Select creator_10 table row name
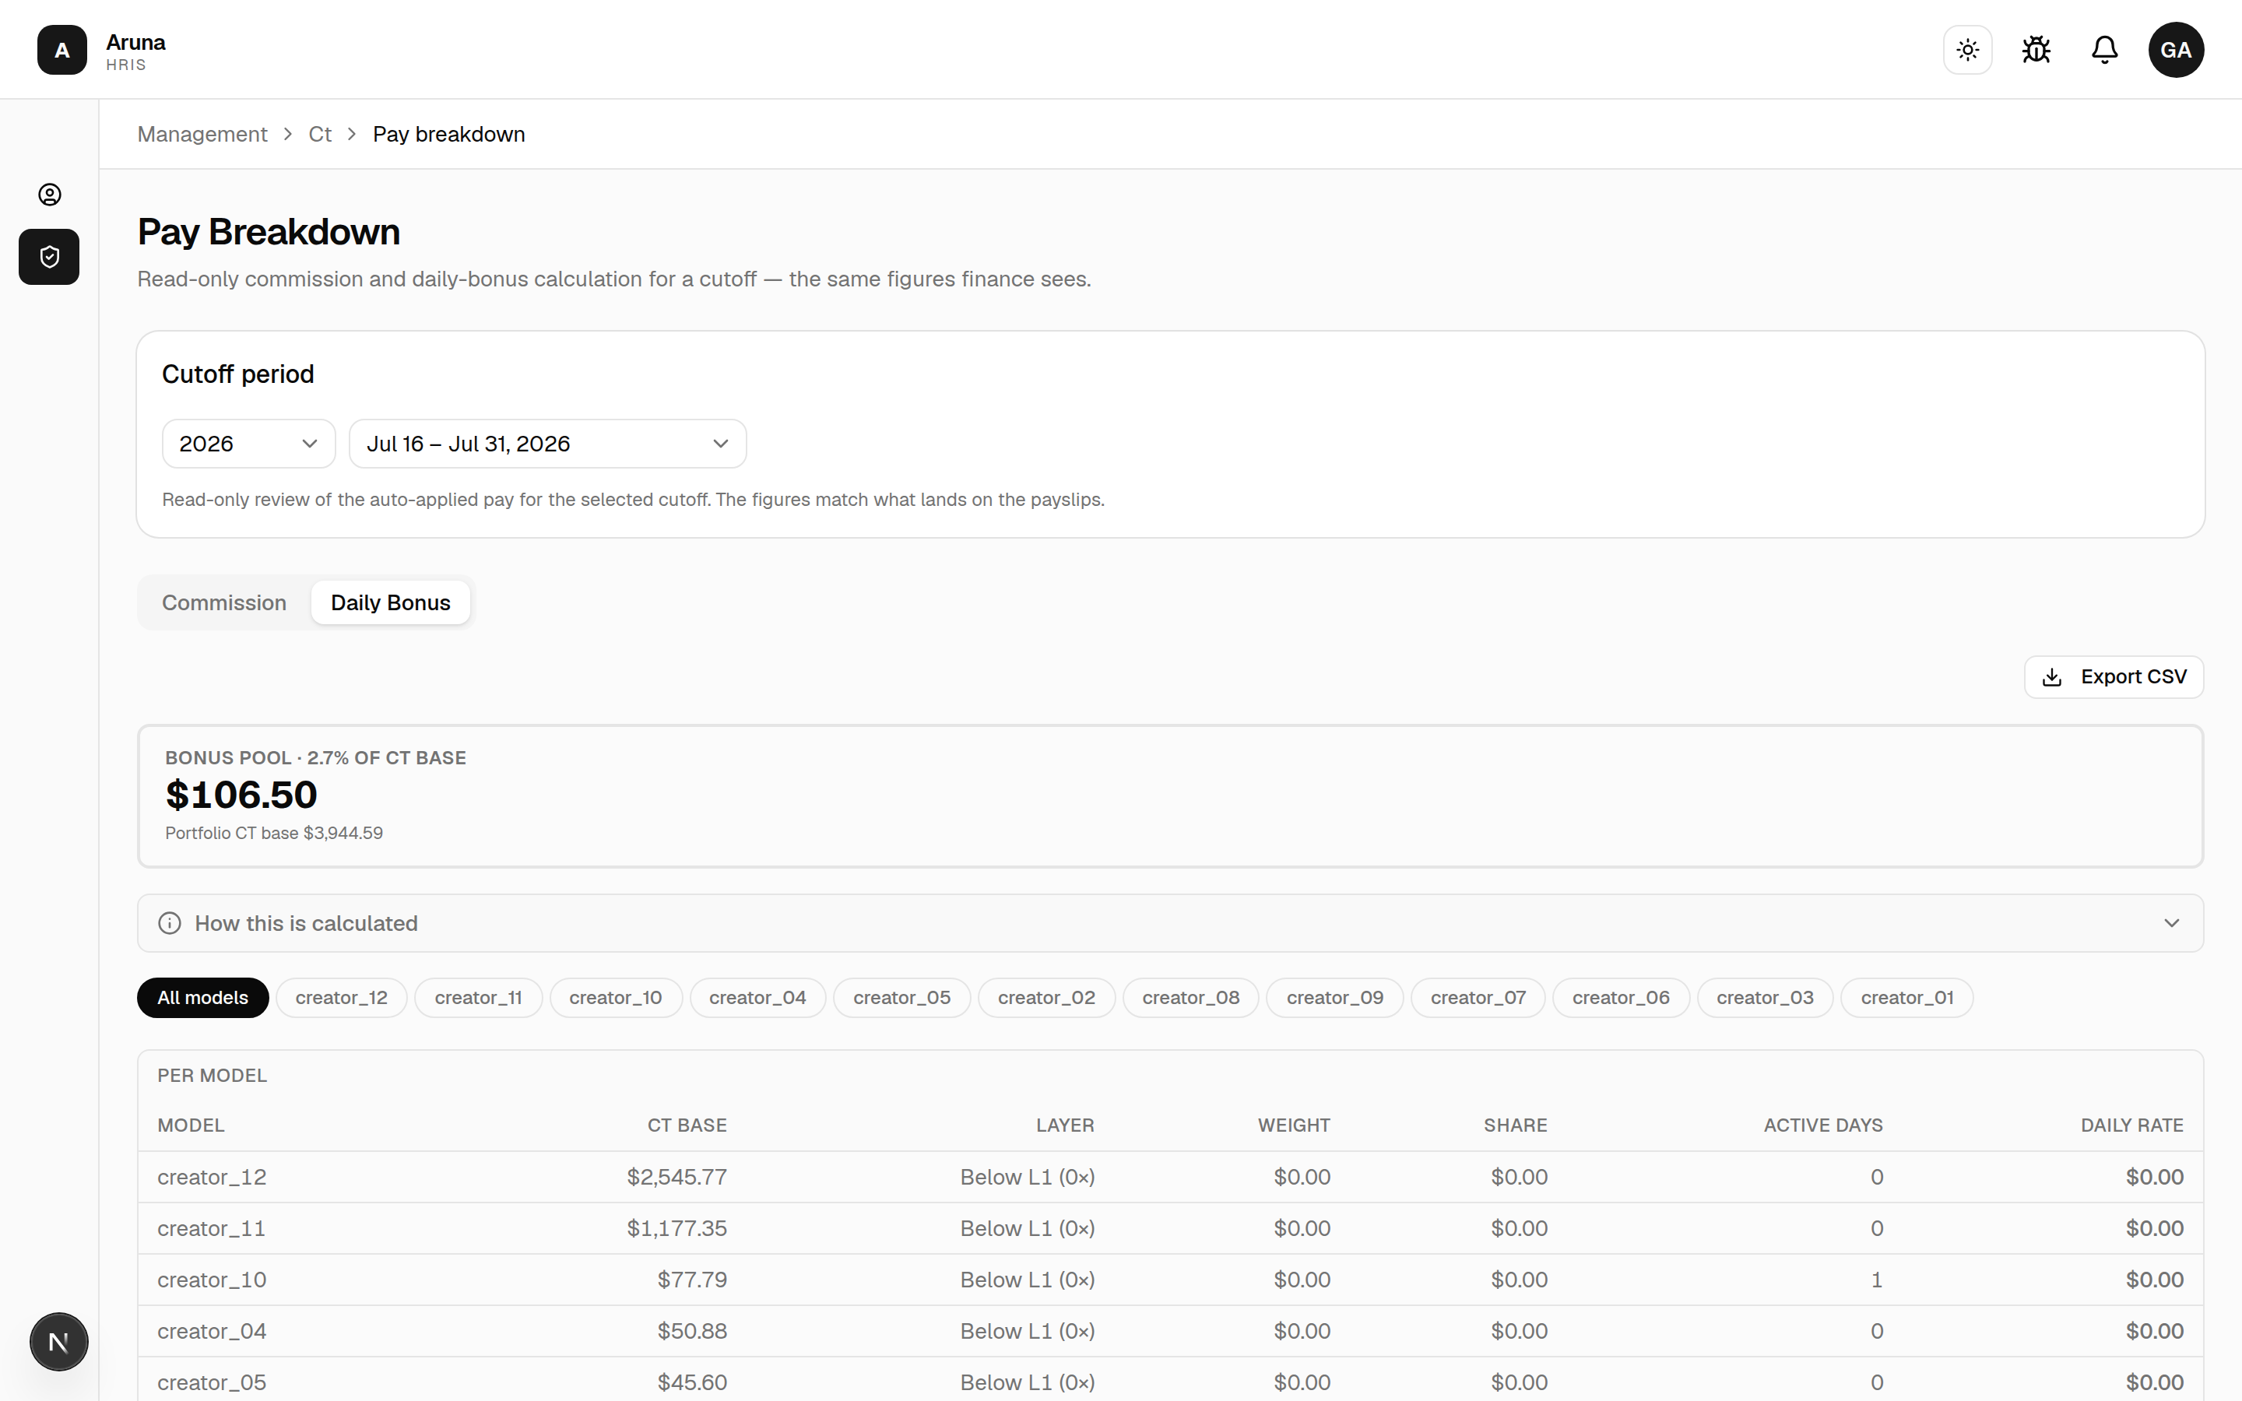This screenshot has width=2242, height=1401. point(213,1280)
